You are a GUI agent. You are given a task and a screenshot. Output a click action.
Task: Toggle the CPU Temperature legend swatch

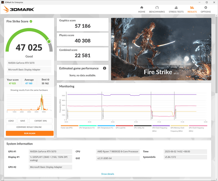click(88, 126)
